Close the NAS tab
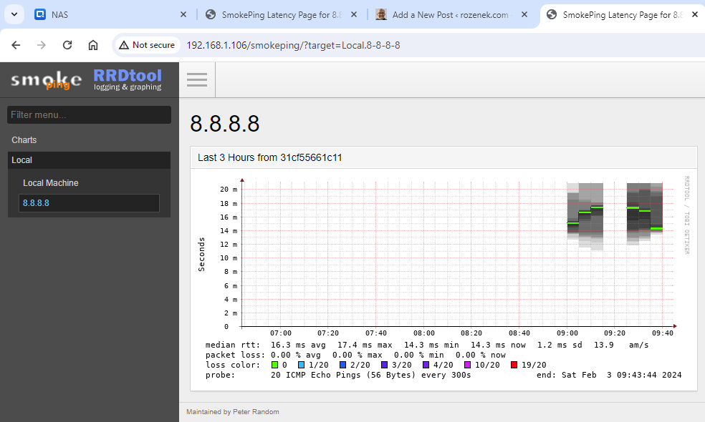Image resolution: width=705 pixels, height=422 pixels. point(183,15)
